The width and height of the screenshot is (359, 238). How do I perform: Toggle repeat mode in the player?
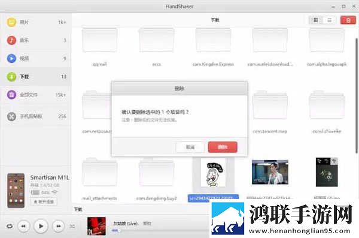click(10, 226)
